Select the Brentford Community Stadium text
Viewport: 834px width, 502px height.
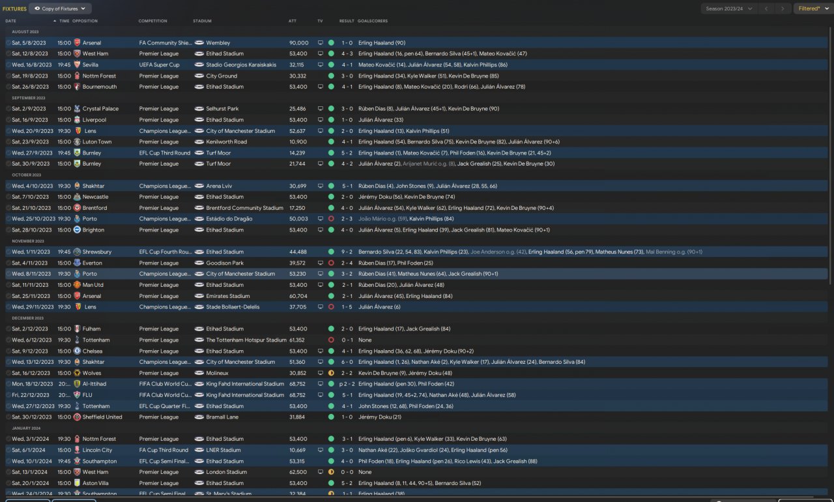click(245, 208)
